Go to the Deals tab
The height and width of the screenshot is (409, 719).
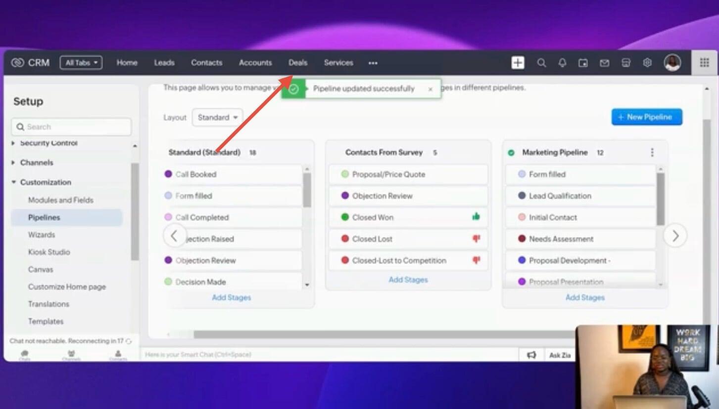tap(298, 63)
